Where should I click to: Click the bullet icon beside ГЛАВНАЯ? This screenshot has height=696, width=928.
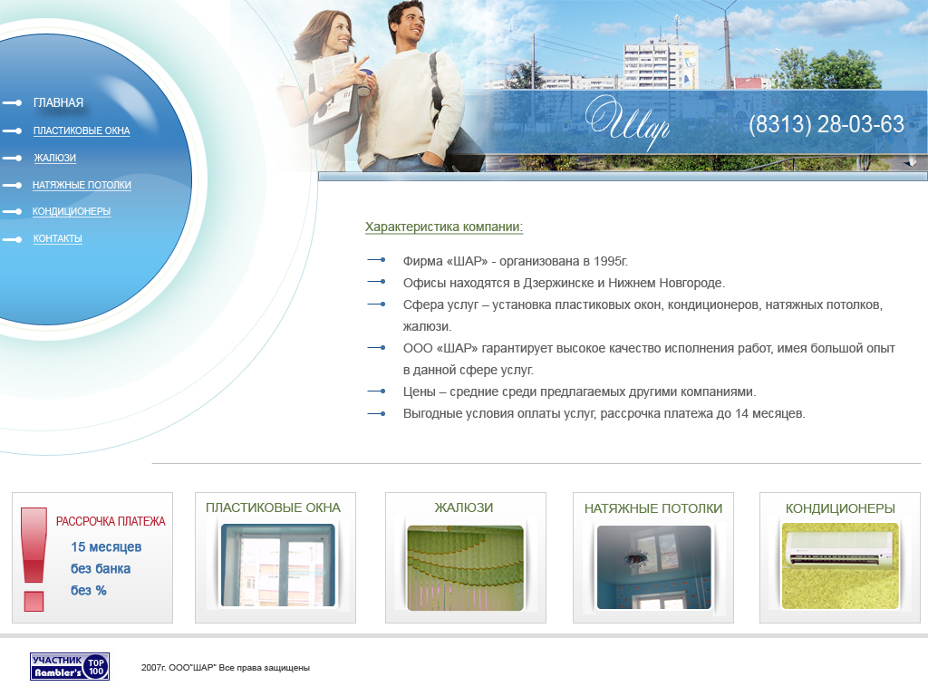[x=13, y=103]
